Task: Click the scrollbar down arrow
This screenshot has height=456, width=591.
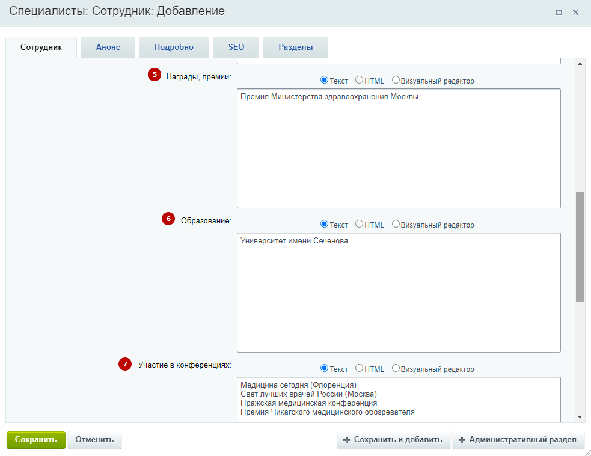Action: pyautogui.click(x=580, y=417)
